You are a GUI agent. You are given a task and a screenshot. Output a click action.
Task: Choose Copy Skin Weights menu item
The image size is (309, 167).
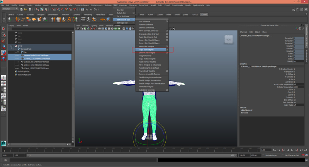tap(146, 50)
